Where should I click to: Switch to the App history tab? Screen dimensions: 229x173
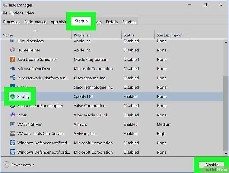(58, 22)
